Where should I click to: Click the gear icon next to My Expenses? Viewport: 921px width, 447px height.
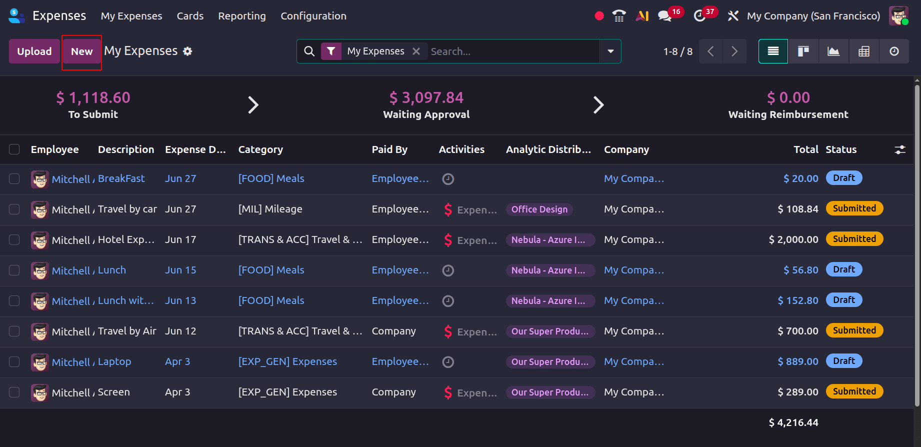[x=187, y=51]
